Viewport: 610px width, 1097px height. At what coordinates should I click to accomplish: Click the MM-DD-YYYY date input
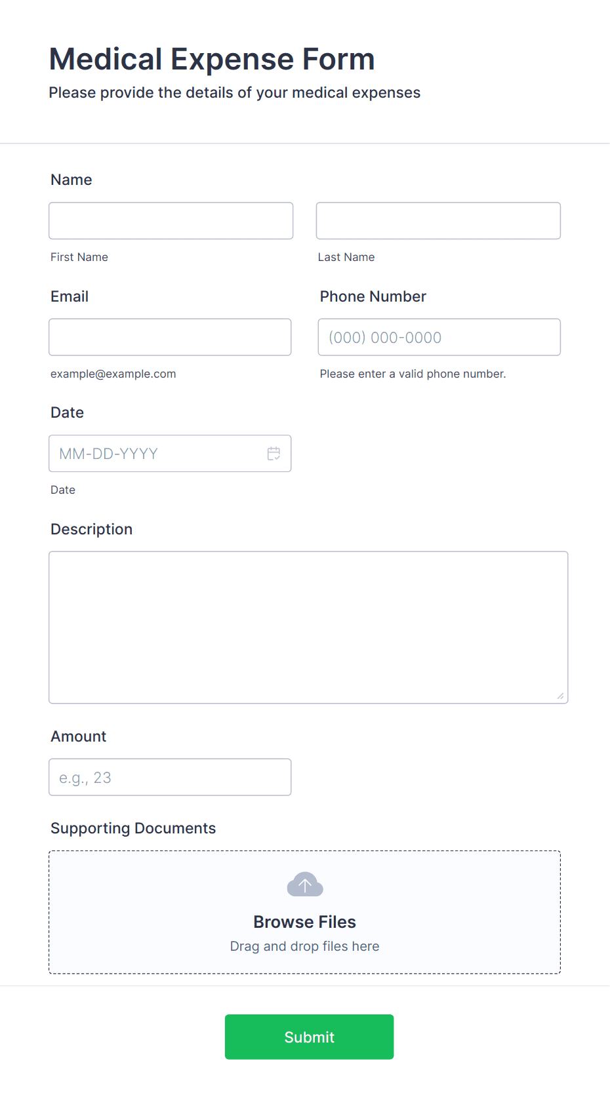click(170, 454)
